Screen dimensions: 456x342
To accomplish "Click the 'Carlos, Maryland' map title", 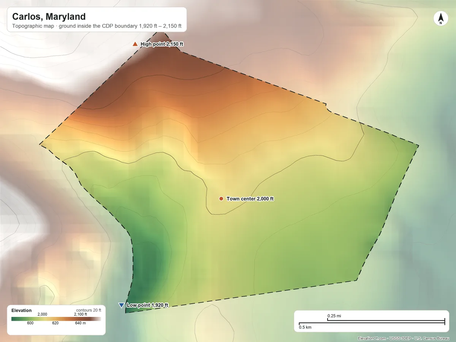I will pyautogui.click(x=49, y=17).
